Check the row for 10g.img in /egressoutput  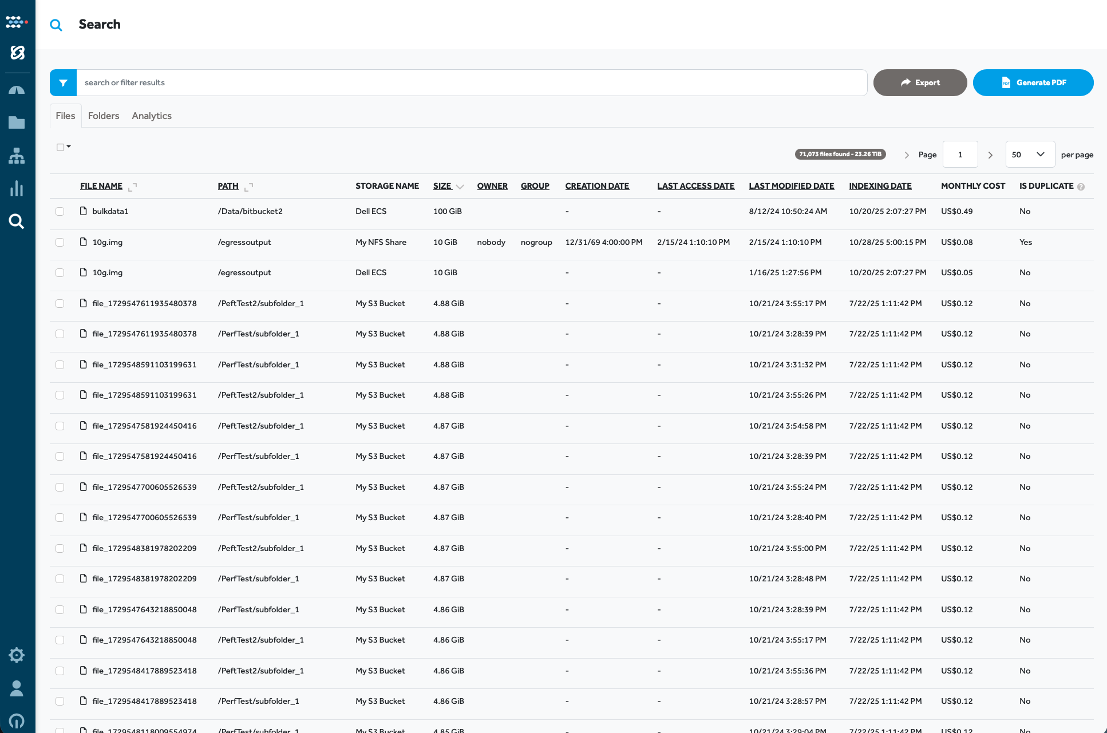(60, 242)
